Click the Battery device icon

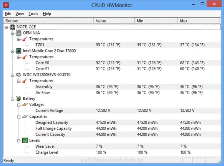pos(18,98)
